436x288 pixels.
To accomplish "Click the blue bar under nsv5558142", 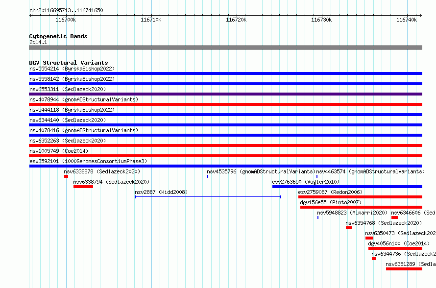I will tap(225, 84).
